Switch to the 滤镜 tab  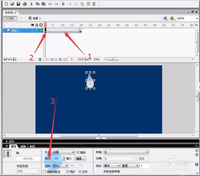pyautogui.click(x=23, y=146)
